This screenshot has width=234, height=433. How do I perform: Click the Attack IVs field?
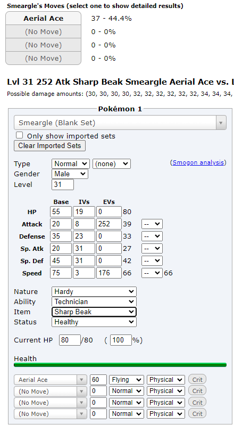[x=84, y=224]
